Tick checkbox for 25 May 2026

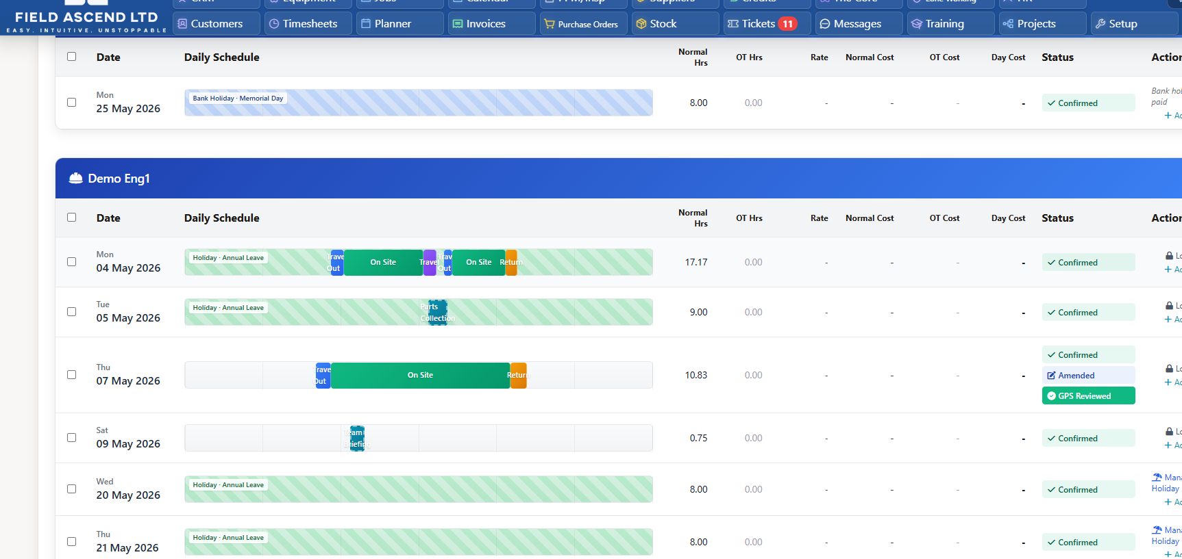click(x=72, y=103)
